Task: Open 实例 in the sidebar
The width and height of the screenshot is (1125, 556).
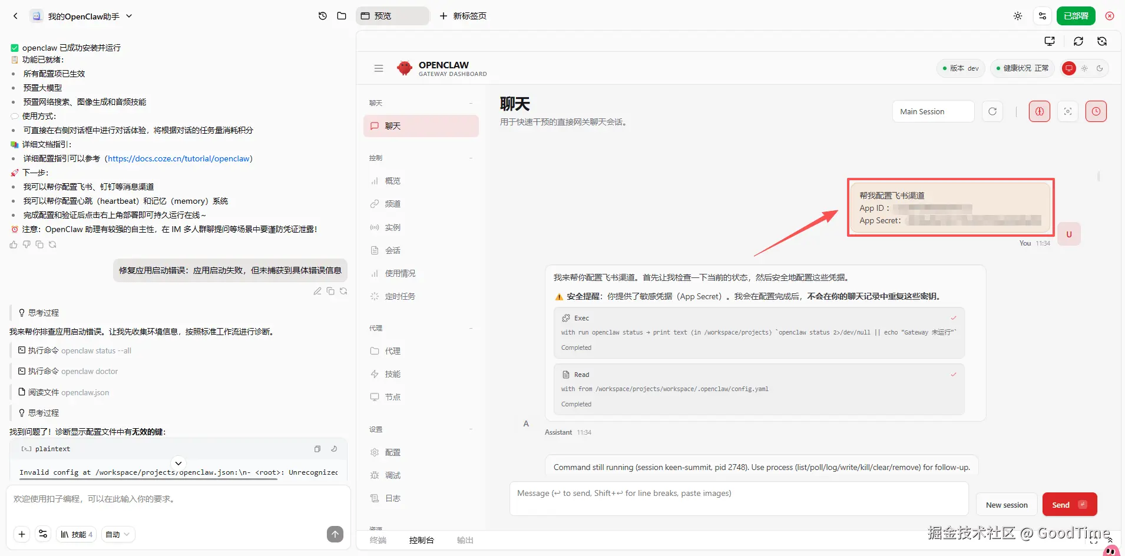Action: (x=421, y=227)
